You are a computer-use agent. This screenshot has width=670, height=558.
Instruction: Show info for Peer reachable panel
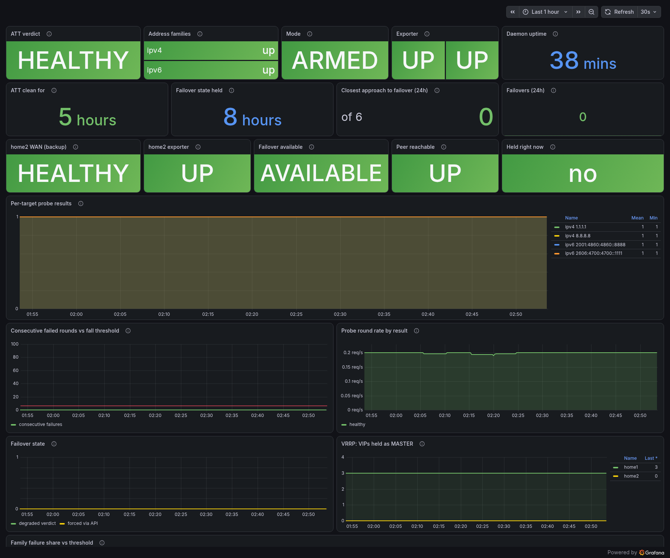tap(444, 147)
